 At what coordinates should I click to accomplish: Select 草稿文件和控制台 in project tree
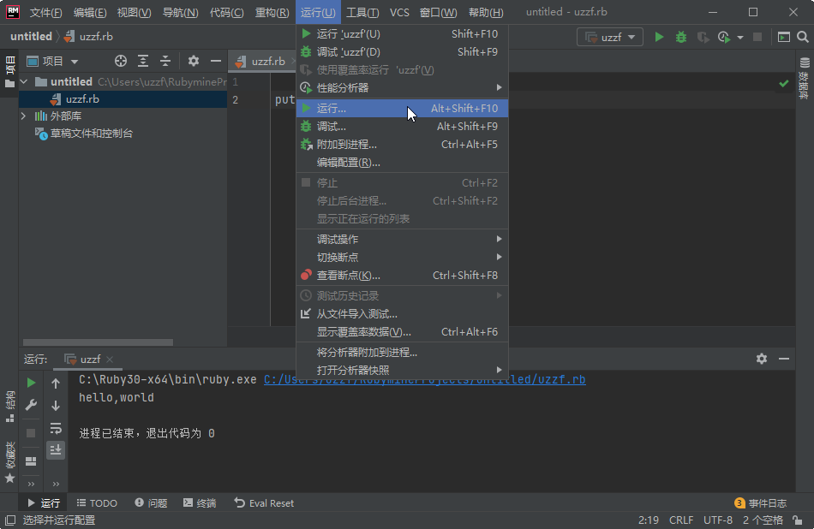[x=91, y=134]
